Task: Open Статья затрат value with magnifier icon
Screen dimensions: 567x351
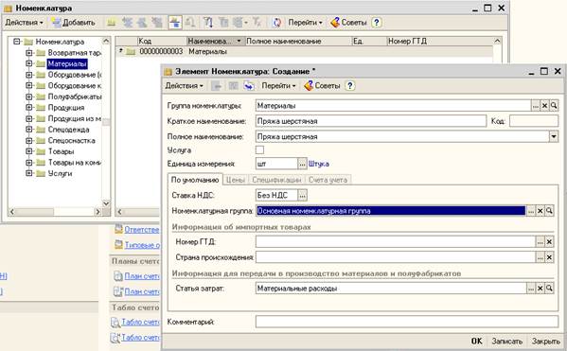Action: 549,289
